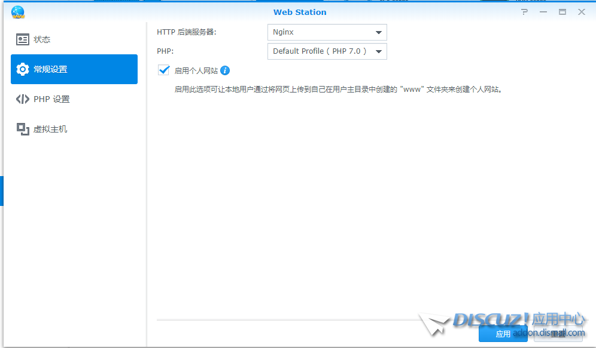Open the 状态 status page

click(74, 39)
